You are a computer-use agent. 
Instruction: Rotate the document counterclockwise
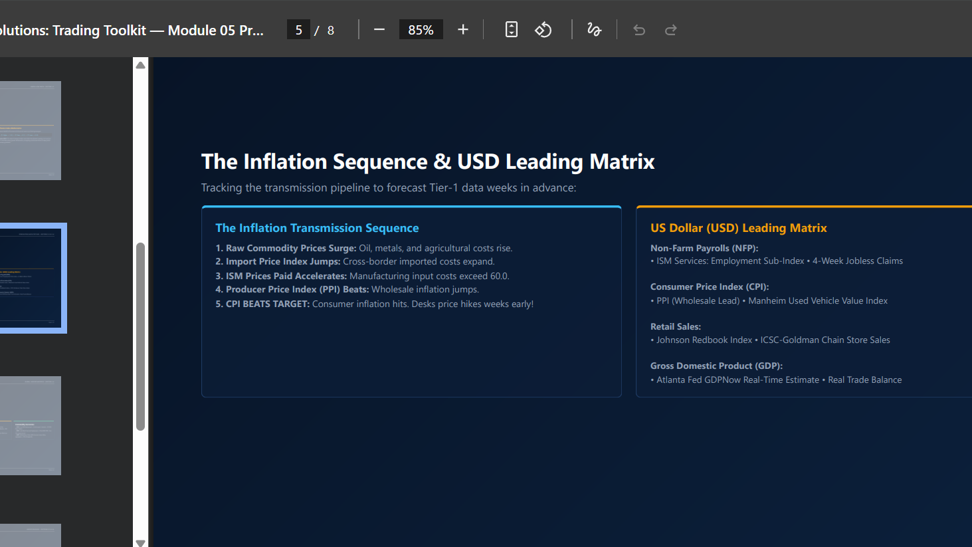pos(543,30)
